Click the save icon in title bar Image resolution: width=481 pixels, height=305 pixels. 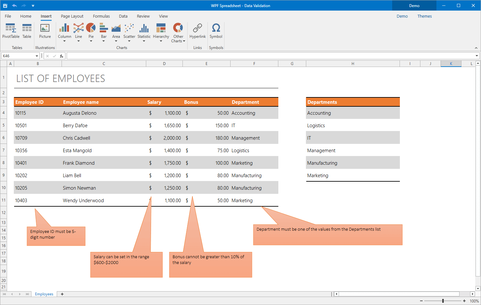5,5
